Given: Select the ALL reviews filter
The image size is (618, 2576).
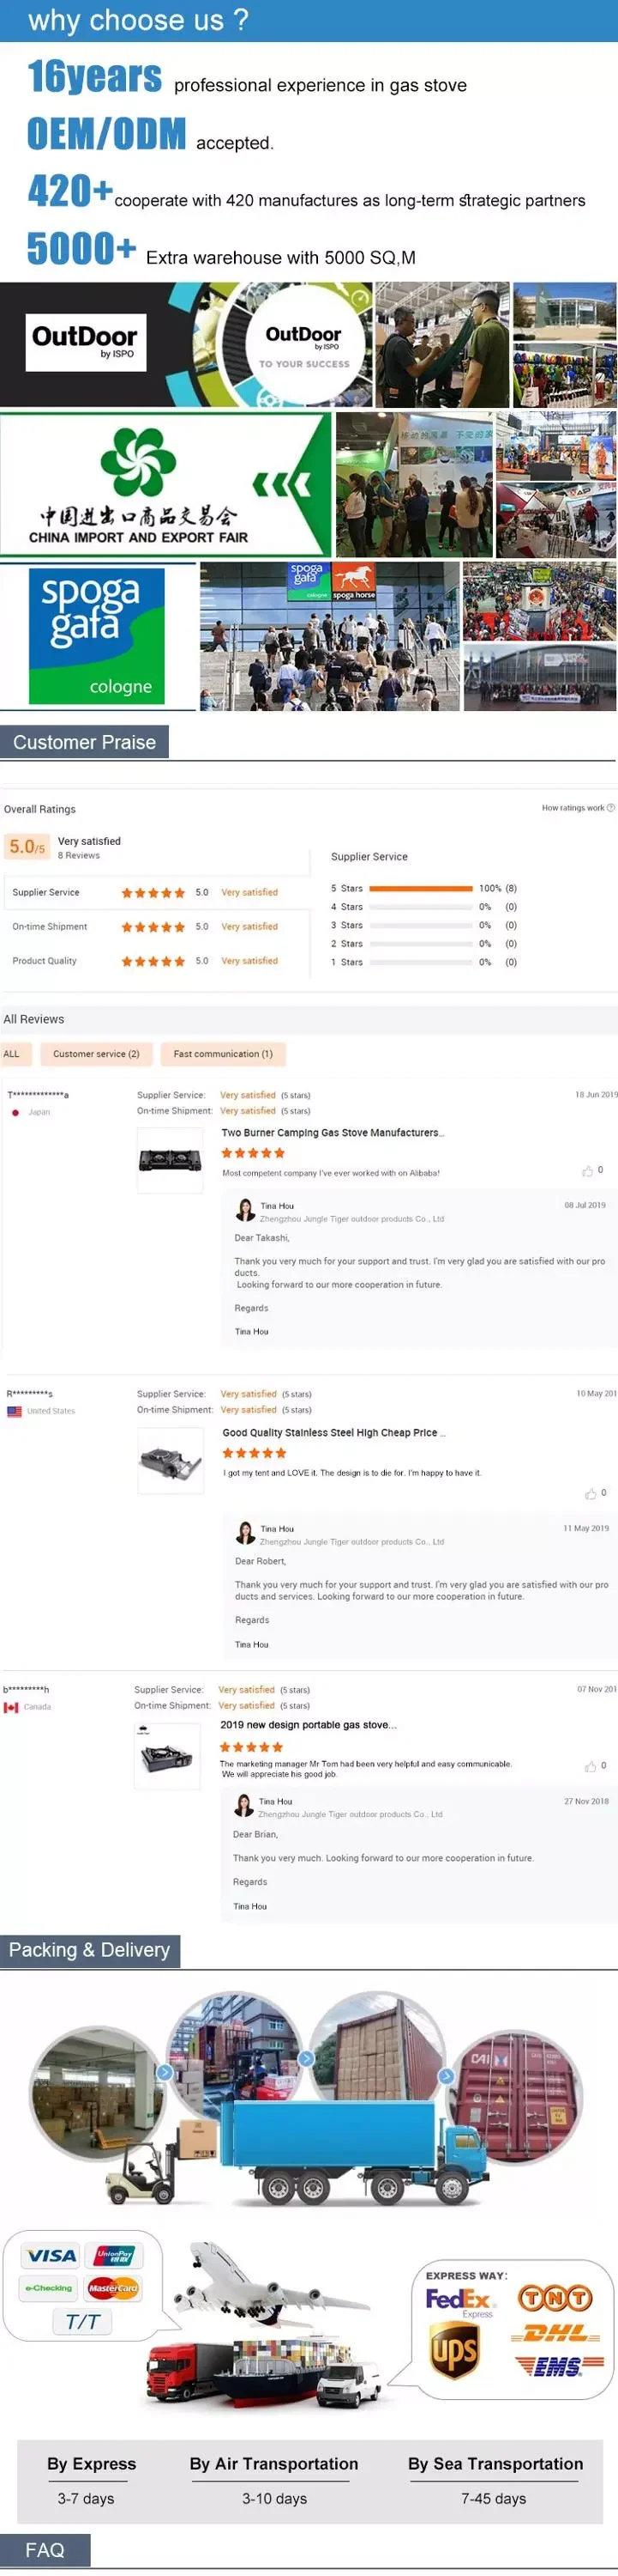Looking at the screenshot, I should [x=12, y=1054].
